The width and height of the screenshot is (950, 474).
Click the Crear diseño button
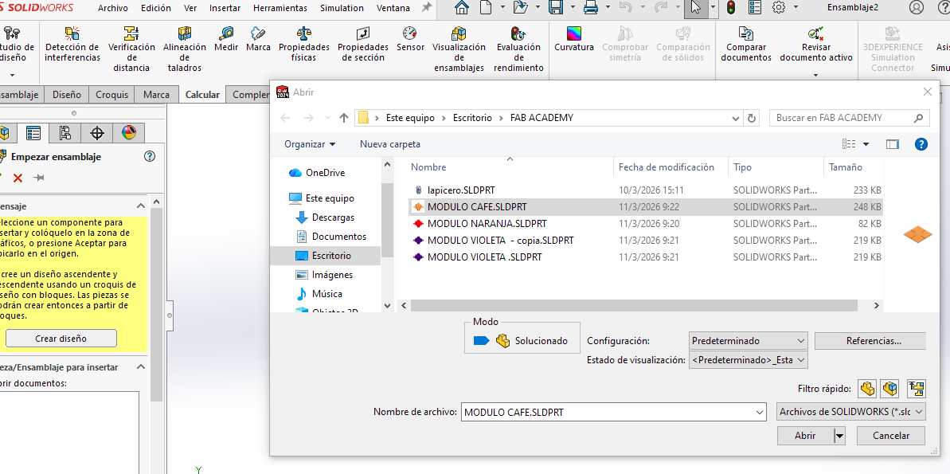(61, 339)
